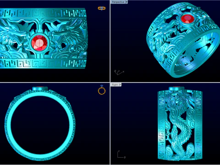Click the Perspective viewport title label
The height and width of the screenshot is (165, 220).
point(118,2)
